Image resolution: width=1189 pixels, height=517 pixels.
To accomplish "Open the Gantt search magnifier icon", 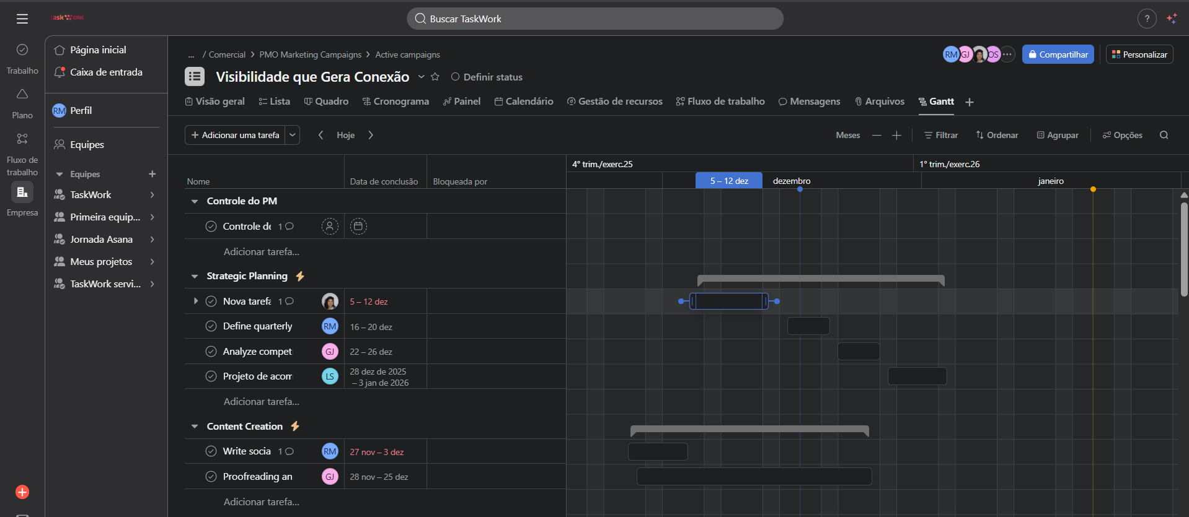I will pos(1164,135).
